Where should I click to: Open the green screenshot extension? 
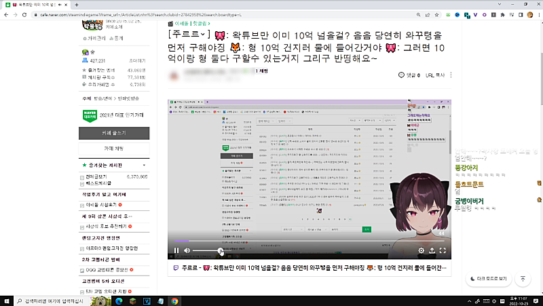(x=448, y=15)
